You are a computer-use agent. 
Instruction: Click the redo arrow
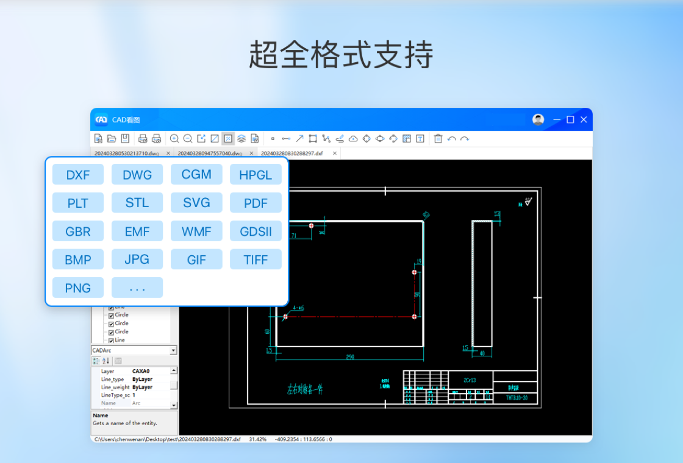tap(465, 139)
